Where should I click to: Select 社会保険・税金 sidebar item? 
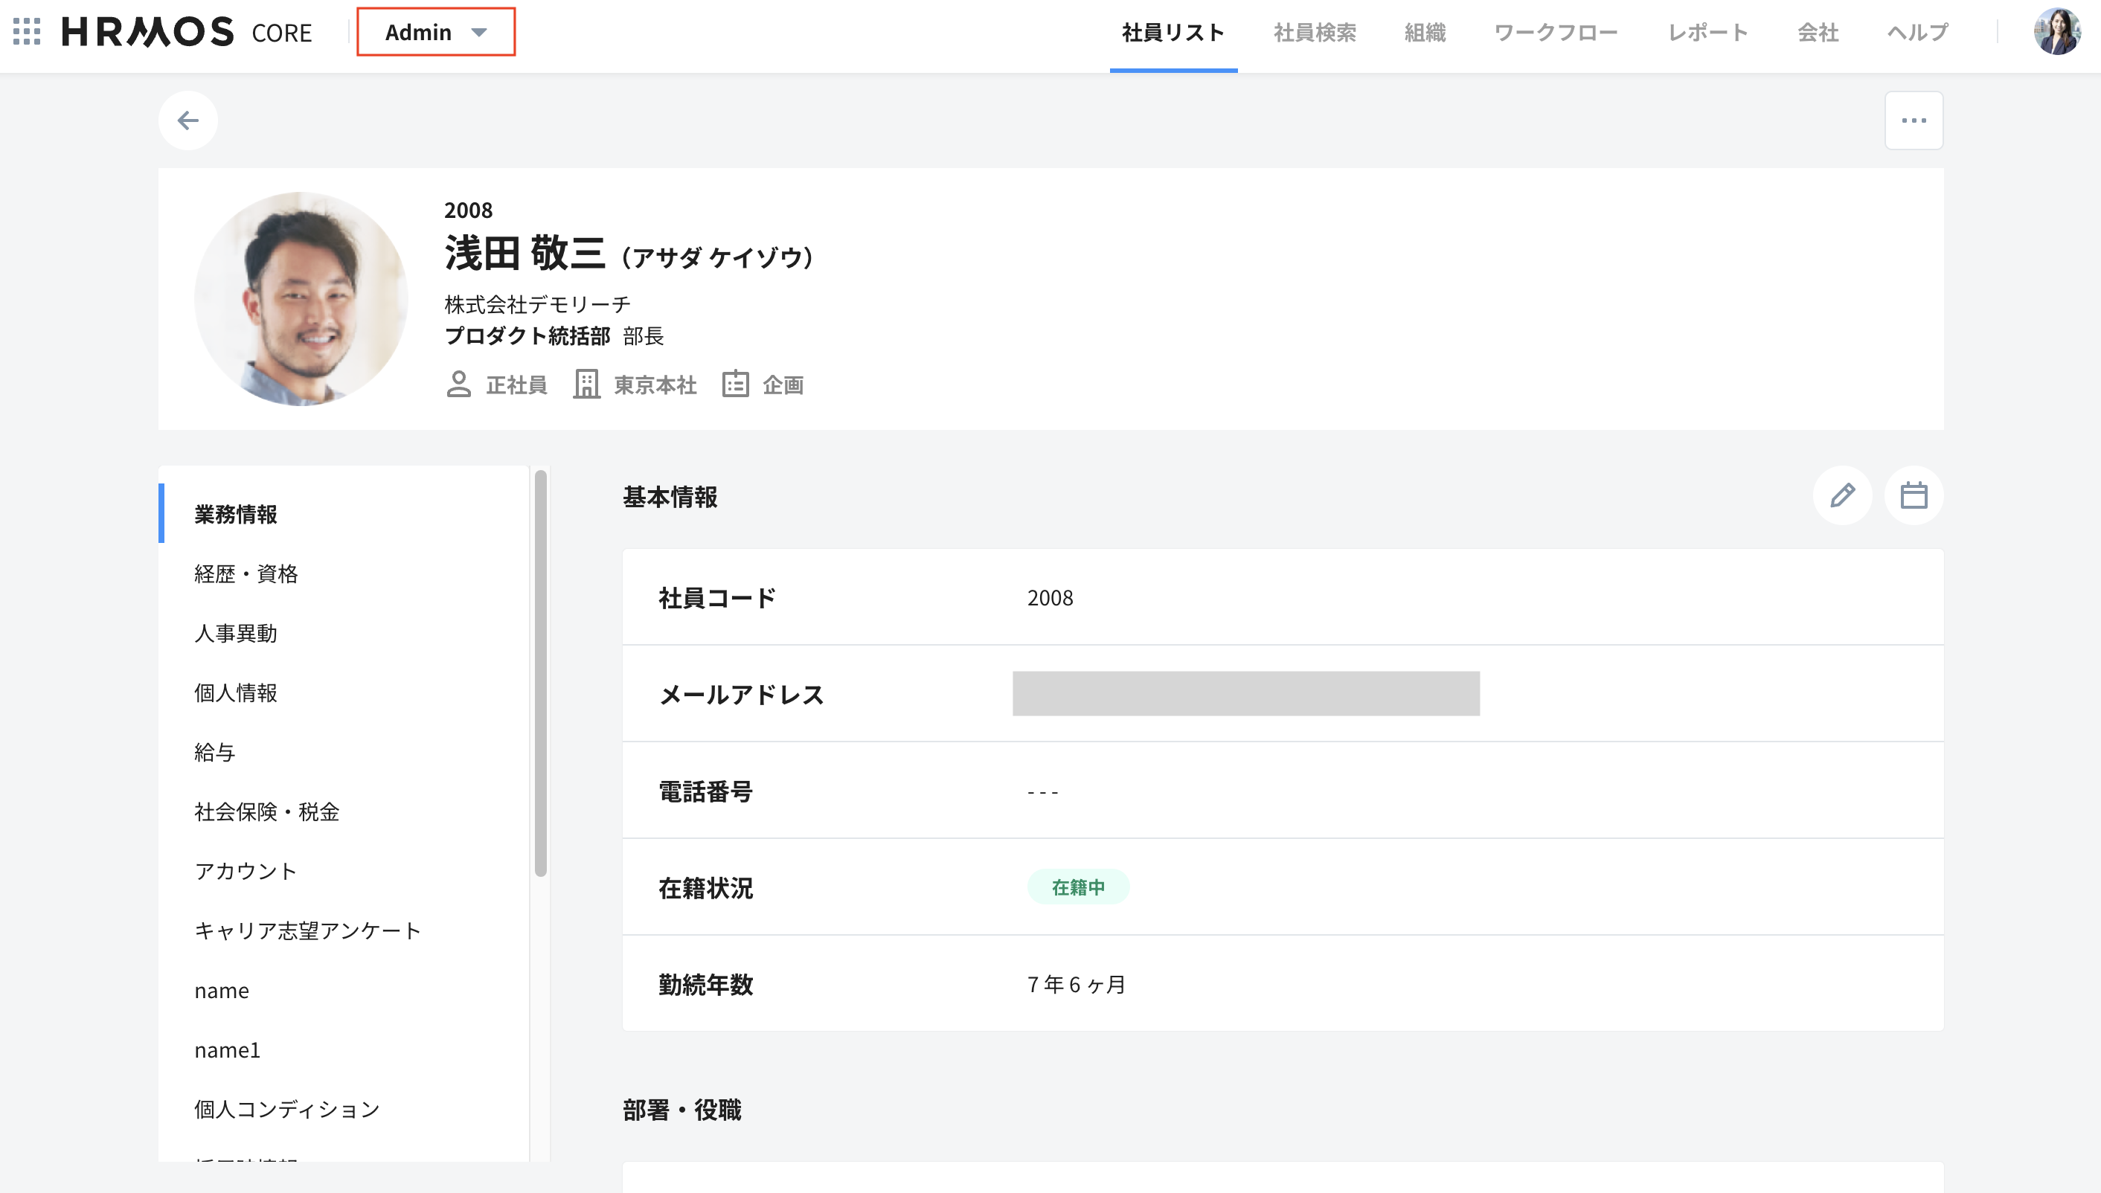pos(266,811)
